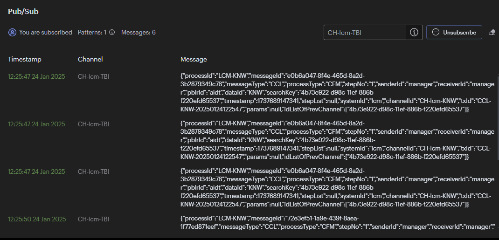499x240 pixels.
Task: Click the Messages: 6 counter
Action: (x=139, y=33)
